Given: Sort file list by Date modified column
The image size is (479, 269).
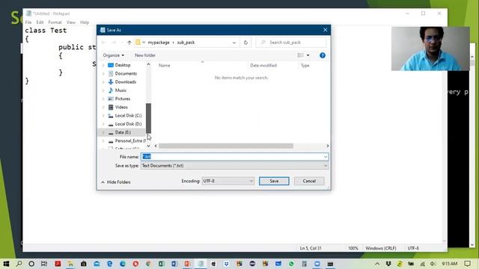Looking at the screenshot, I should (263, 65).
